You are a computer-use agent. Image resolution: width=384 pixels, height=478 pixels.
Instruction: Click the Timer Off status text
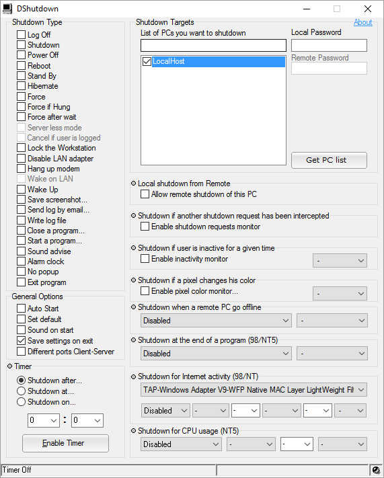tap(17, 470)
